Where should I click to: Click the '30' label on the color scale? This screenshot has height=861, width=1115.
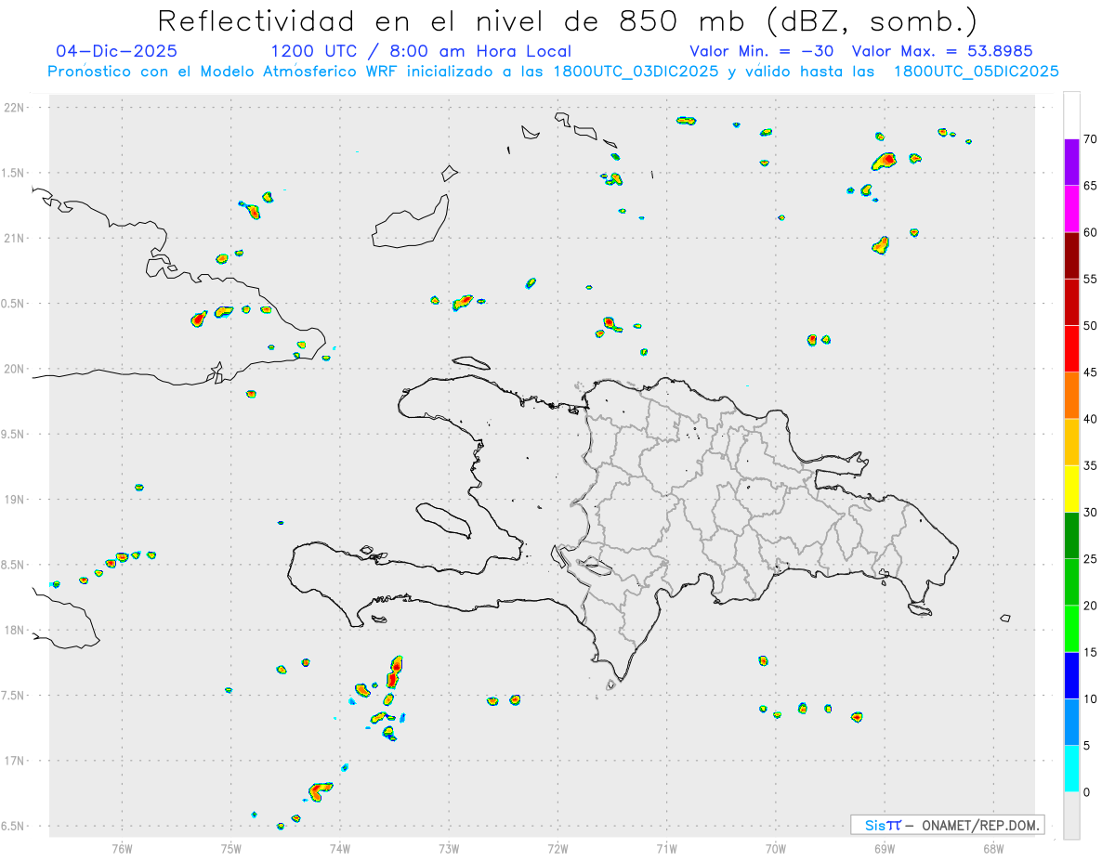[1091, 512]
